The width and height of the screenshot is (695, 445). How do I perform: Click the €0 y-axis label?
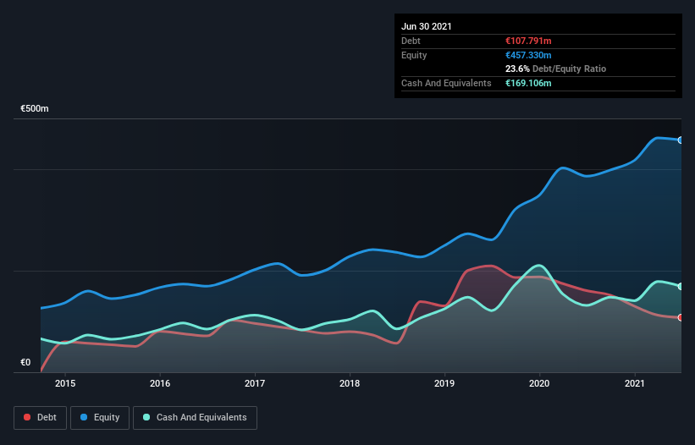point(25,362)
